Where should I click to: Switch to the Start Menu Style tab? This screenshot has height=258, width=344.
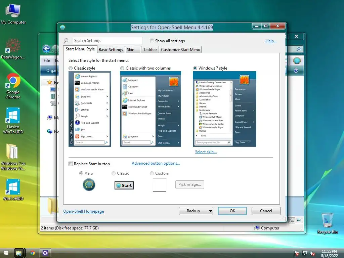[80, 49]
